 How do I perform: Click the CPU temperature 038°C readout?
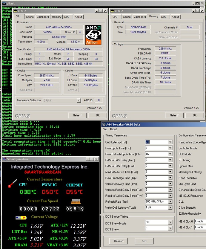click(28, 192)
